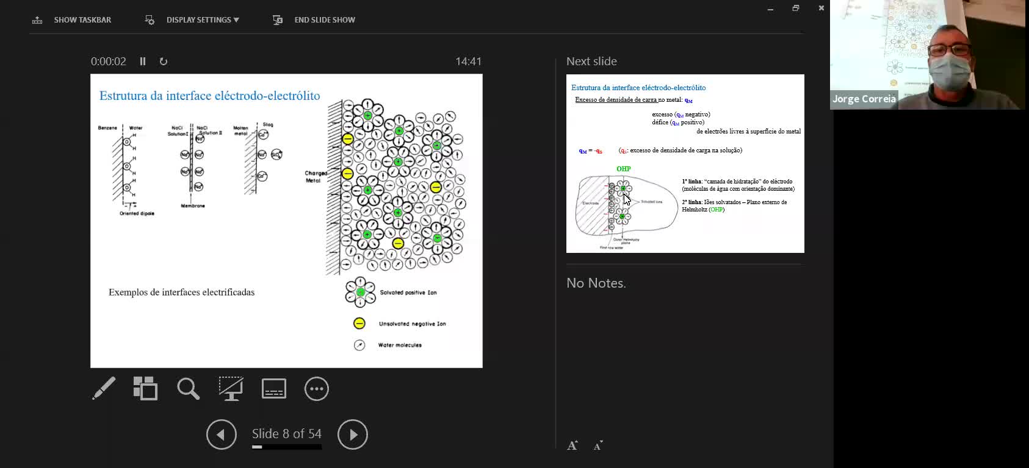This screenshot has height=468, width=1029.
Task: Click the slide progress bar
Action: click(286, 447)
